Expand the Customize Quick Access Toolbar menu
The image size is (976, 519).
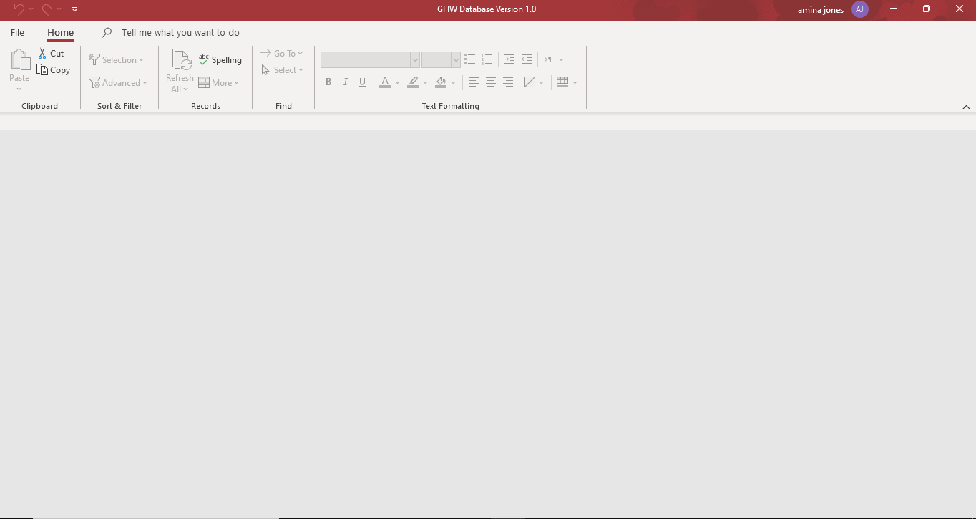click(74, 9)
